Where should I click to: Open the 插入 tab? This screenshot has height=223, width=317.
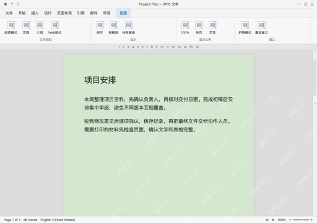point(35,13)
